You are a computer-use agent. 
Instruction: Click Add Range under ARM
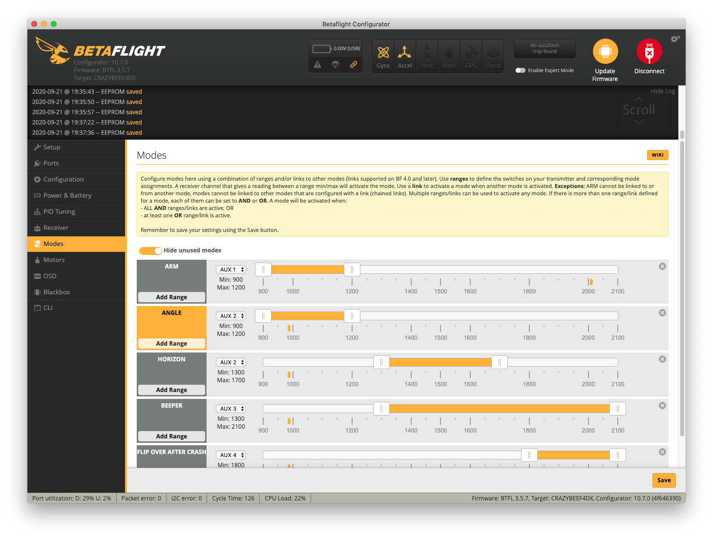(171, 297)
